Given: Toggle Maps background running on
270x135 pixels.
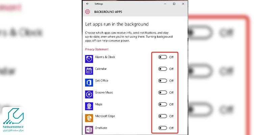Looking at the screenshot, I should pyautogui.click(x=163, y=104).
